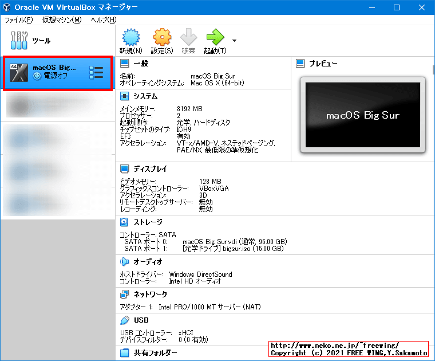Click the bigsur.iso optical drive entry
435x361 pixels.
pos(233,249)
